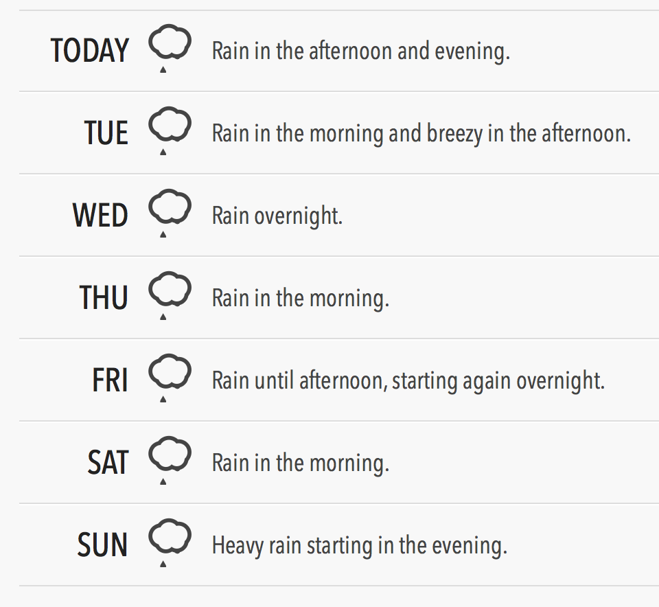Click the FRI day label
Screen dimensions: 659x607
click(x=110, y=380)
